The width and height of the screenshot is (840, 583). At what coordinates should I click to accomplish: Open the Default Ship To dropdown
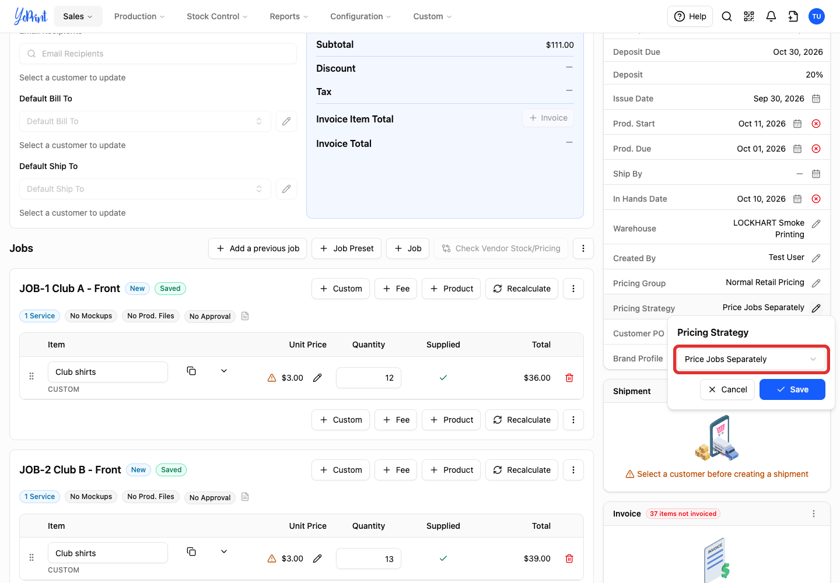[x=145, y=189]
